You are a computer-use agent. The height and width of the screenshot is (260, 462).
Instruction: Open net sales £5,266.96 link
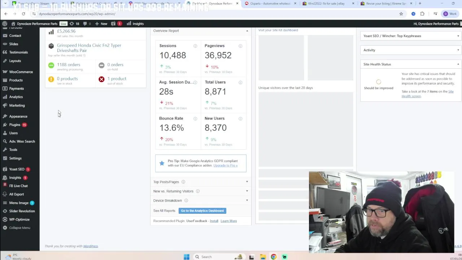[x=66, y=31]
